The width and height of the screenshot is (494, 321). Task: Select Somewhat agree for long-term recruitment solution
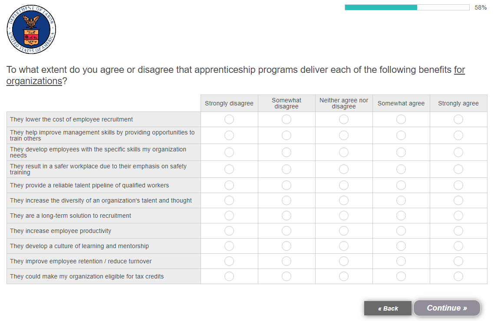401,216
